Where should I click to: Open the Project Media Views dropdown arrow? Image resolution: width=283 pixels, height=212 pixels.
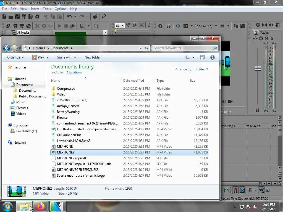pyautogui.click(x=88, y=26)
